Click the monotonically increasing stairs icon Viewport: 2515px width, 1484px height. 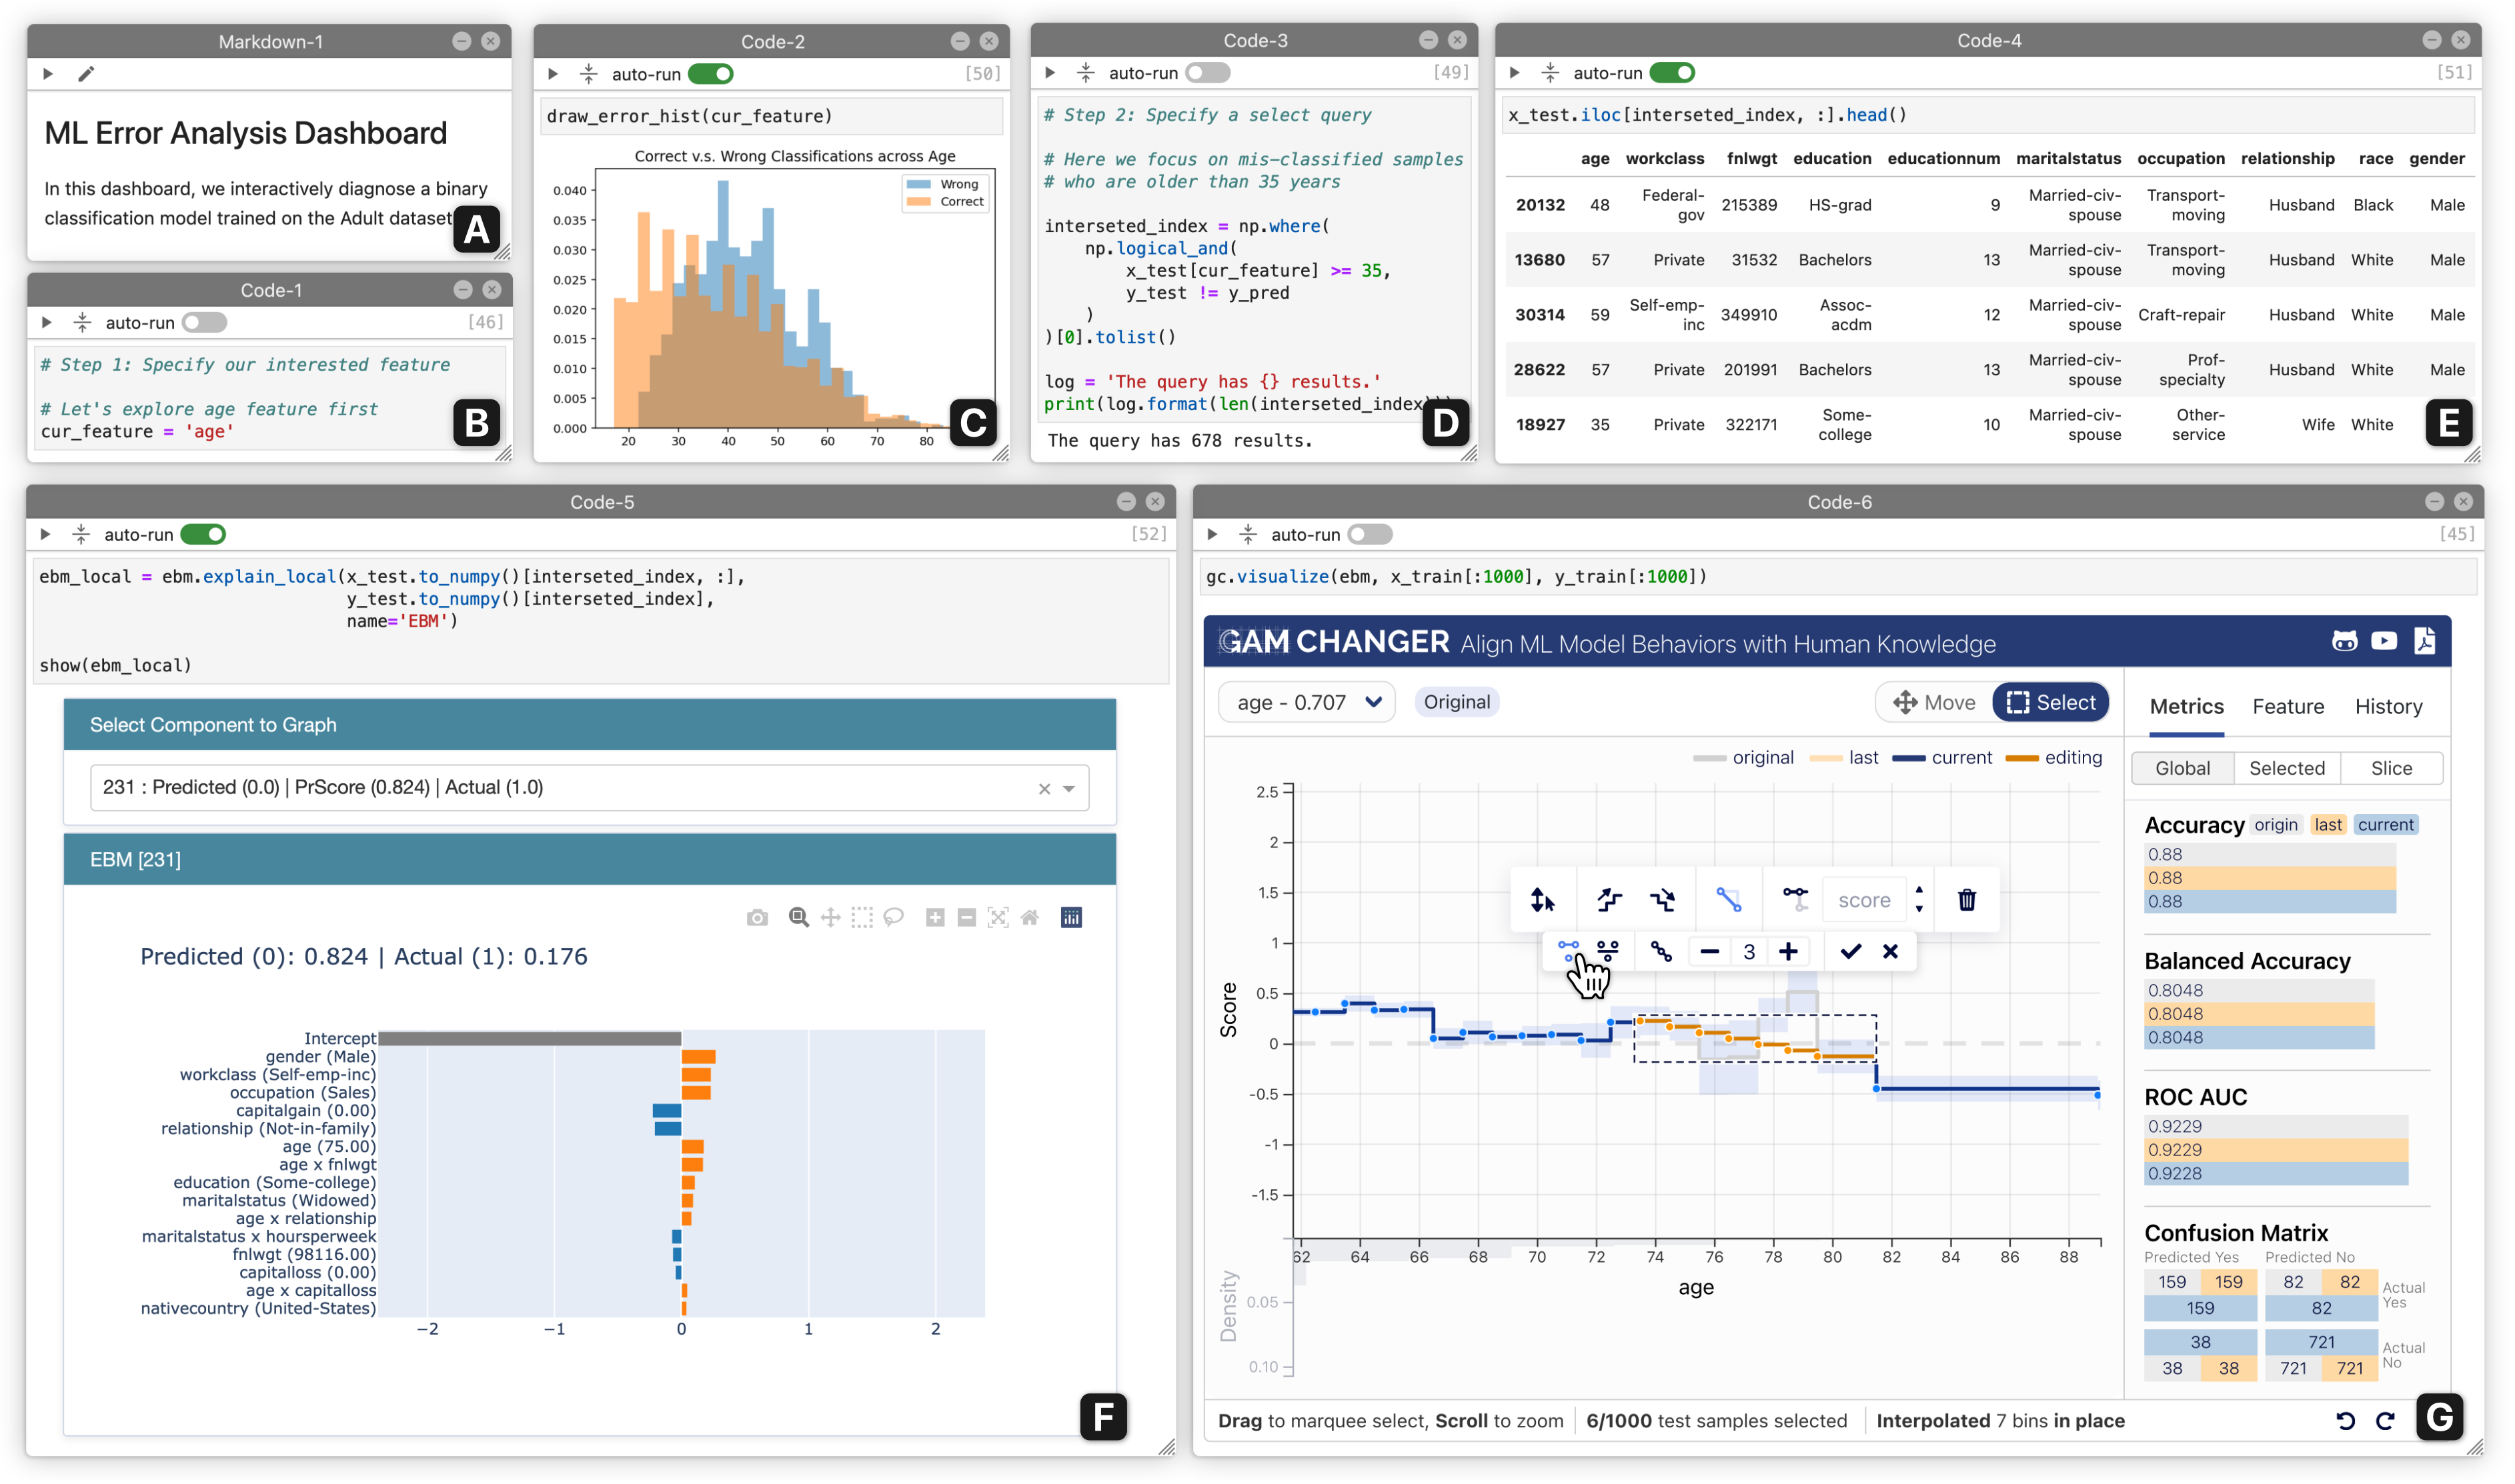pos(1609,900)
